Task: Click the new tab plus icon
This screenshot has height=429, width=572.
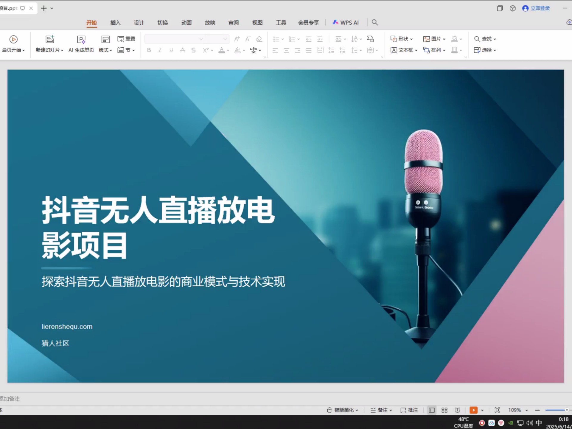Action: [x=44, y=8]
